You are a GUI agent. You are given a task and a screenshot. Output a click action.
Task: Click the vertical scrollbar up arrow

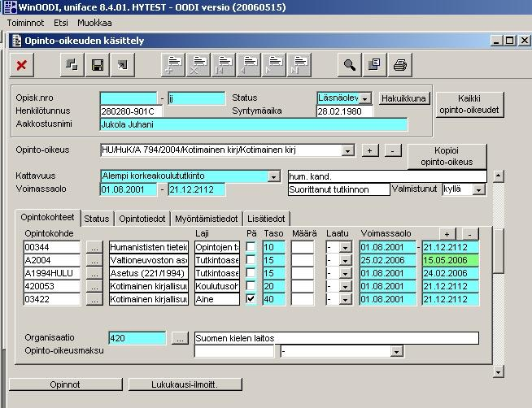[498, 176]
